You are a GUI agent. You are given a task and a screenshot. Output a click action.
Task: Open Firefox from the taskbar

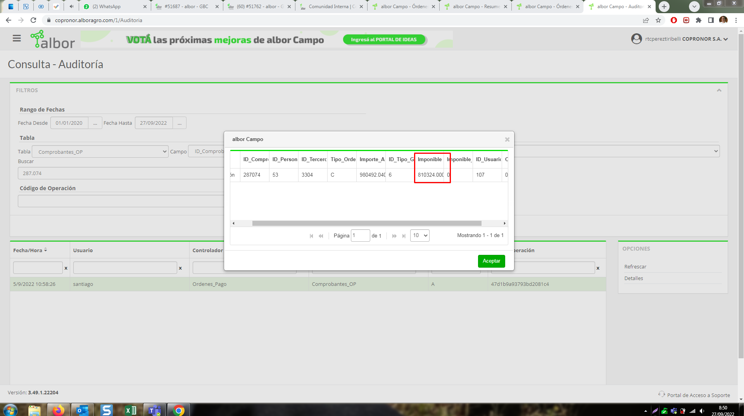[59, 410]
